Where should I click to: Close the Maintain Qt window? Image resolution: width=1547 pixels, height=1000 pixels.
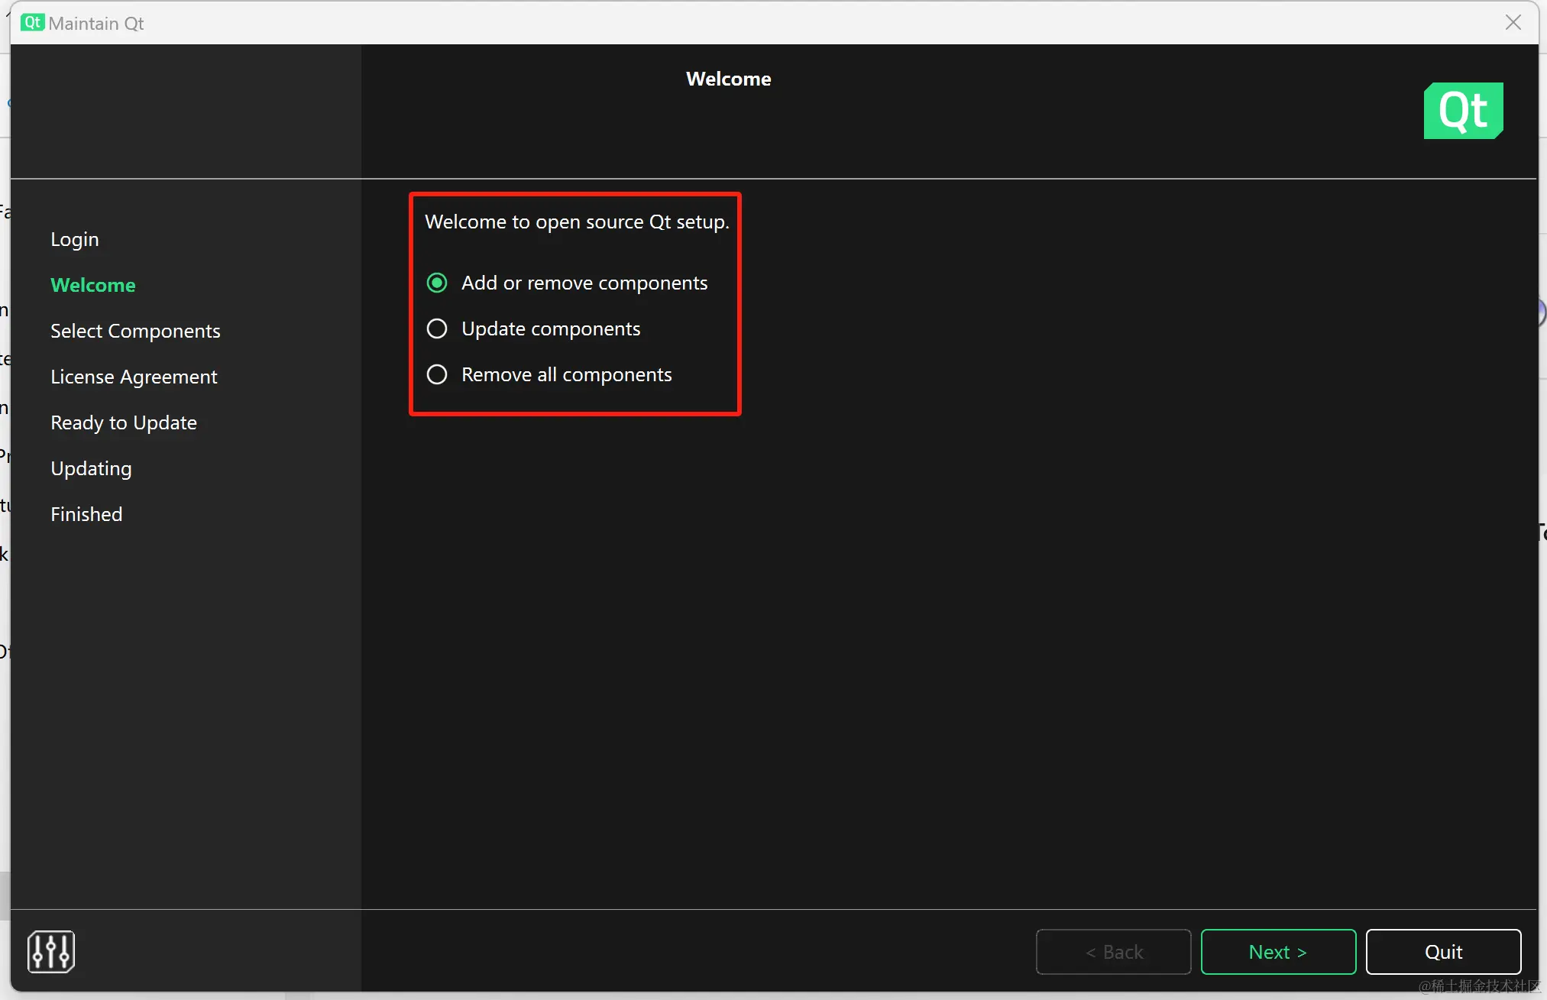click(x=1513, y=23)
